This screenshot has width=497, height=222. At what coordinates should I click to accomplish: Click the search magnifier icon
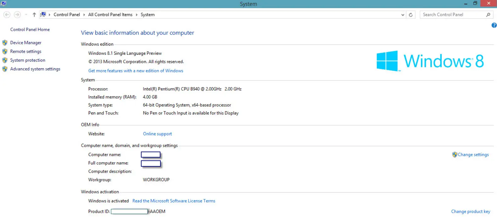pyautogui.click(x=488, y=15)
